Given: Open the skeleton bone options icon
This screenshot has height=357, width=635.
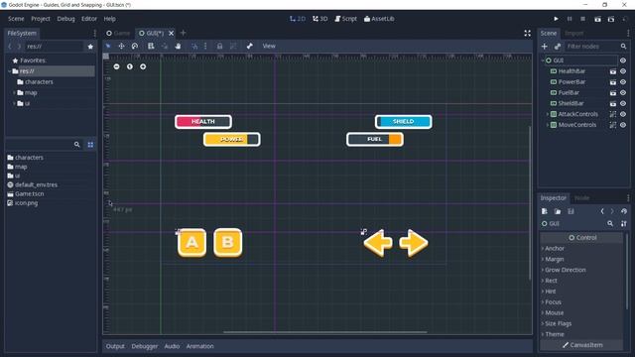Looking at the screenshot, I should 249,47.
